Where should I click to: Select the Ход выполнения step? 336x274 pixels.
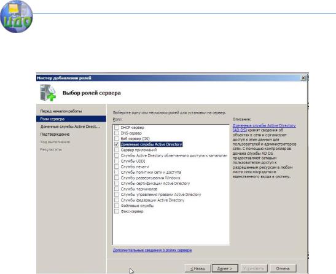pos(55,142)
